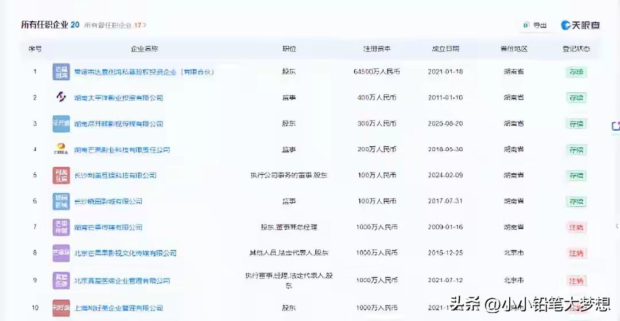620x321 pixels.
Task: Click the 400万人民币 capital cell
Action: (x=377, y=97)
